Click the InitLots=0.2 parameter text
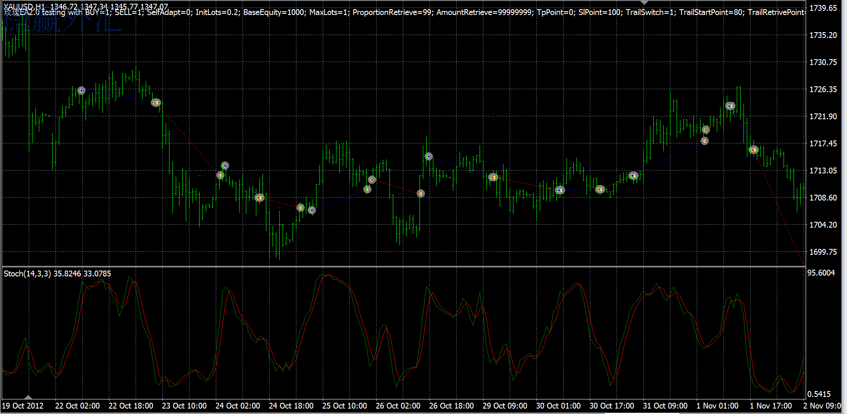This screenshot has height=414, width=847. coord(217,12)
